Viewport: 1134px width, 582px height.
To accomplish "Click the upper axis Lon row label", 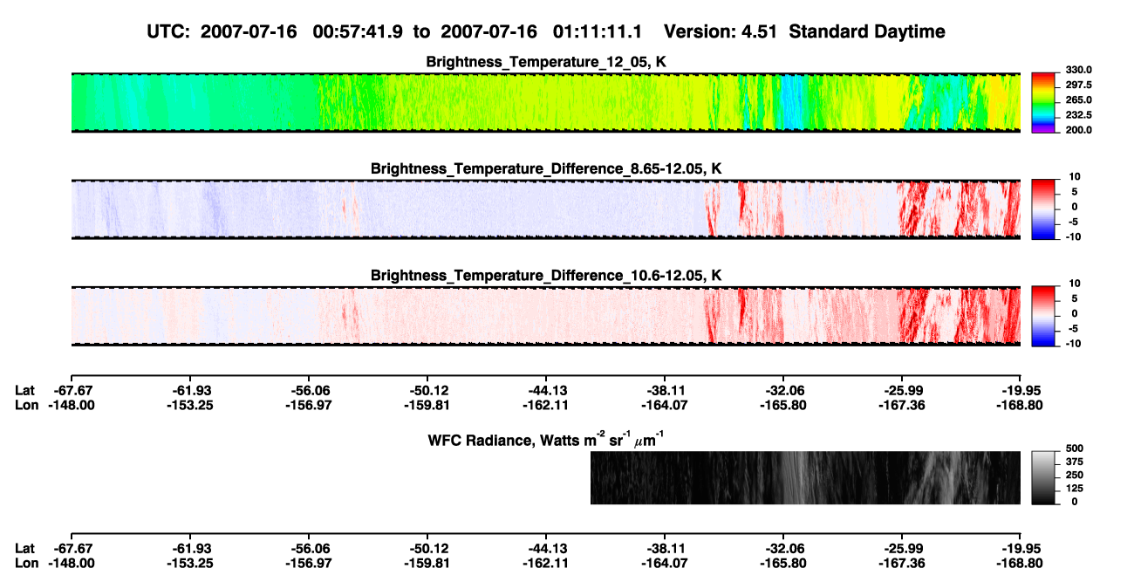I will coord(26,405).
